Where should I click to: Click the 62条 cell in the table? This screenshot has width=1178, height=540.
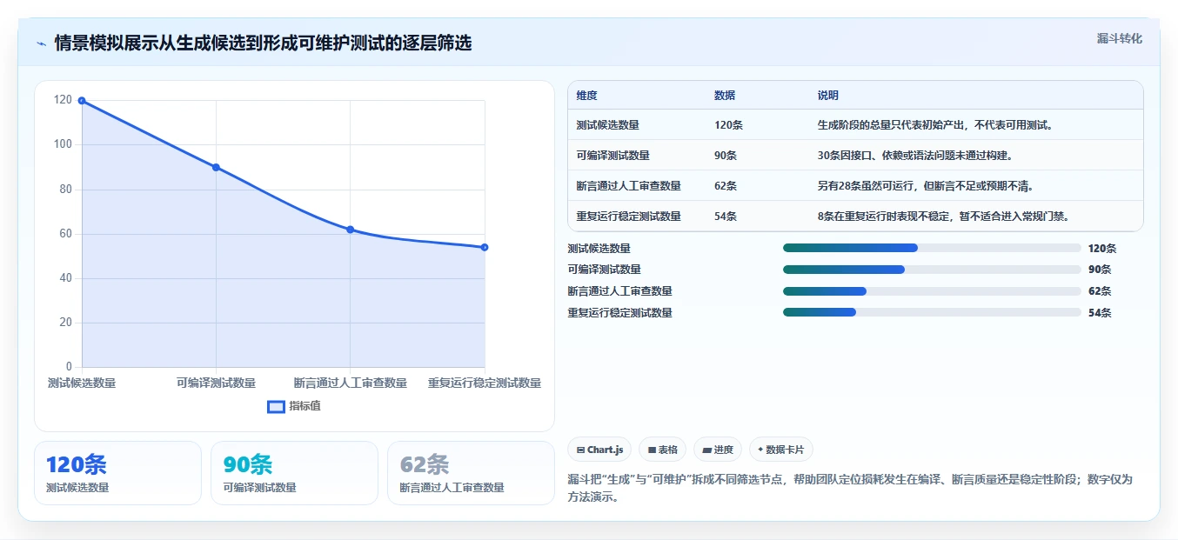tap(726, 186)
